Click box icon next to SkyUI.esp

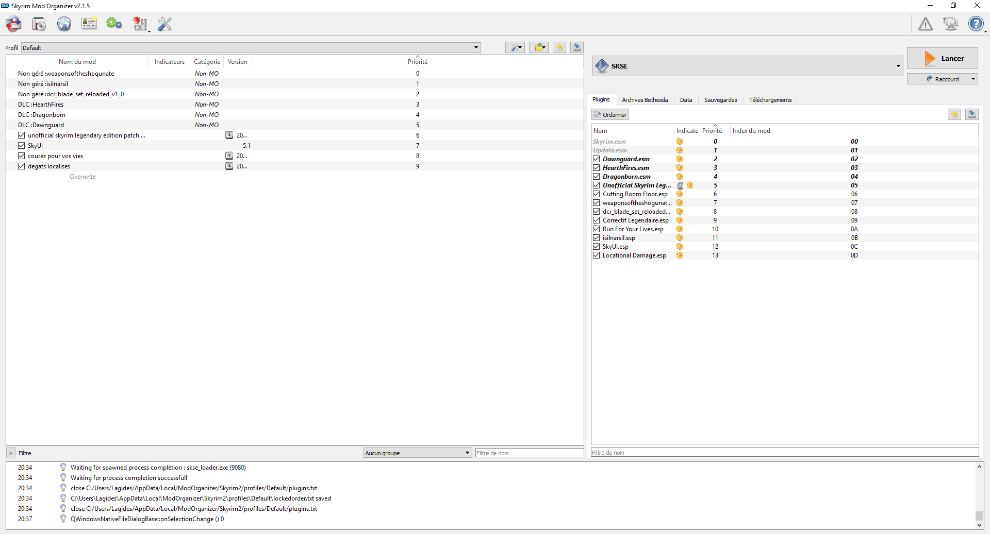tap(680, 247)
